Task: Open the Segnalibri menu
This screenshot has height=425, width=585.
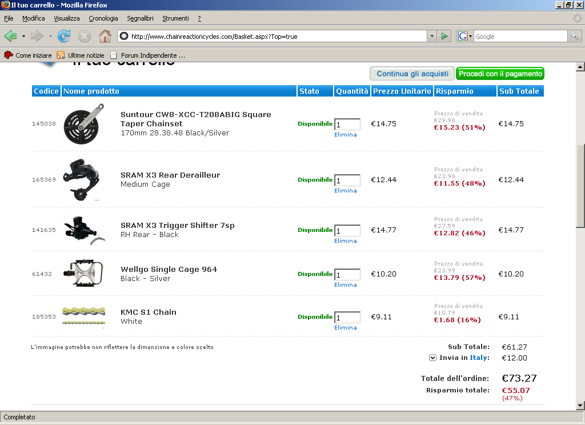Action: pyautogui.click(x=141, y=18)
